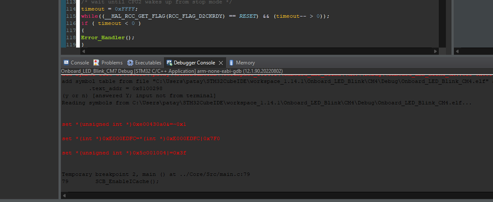Click the line 'timeout = 0xFFFF;'

(110, 9)
